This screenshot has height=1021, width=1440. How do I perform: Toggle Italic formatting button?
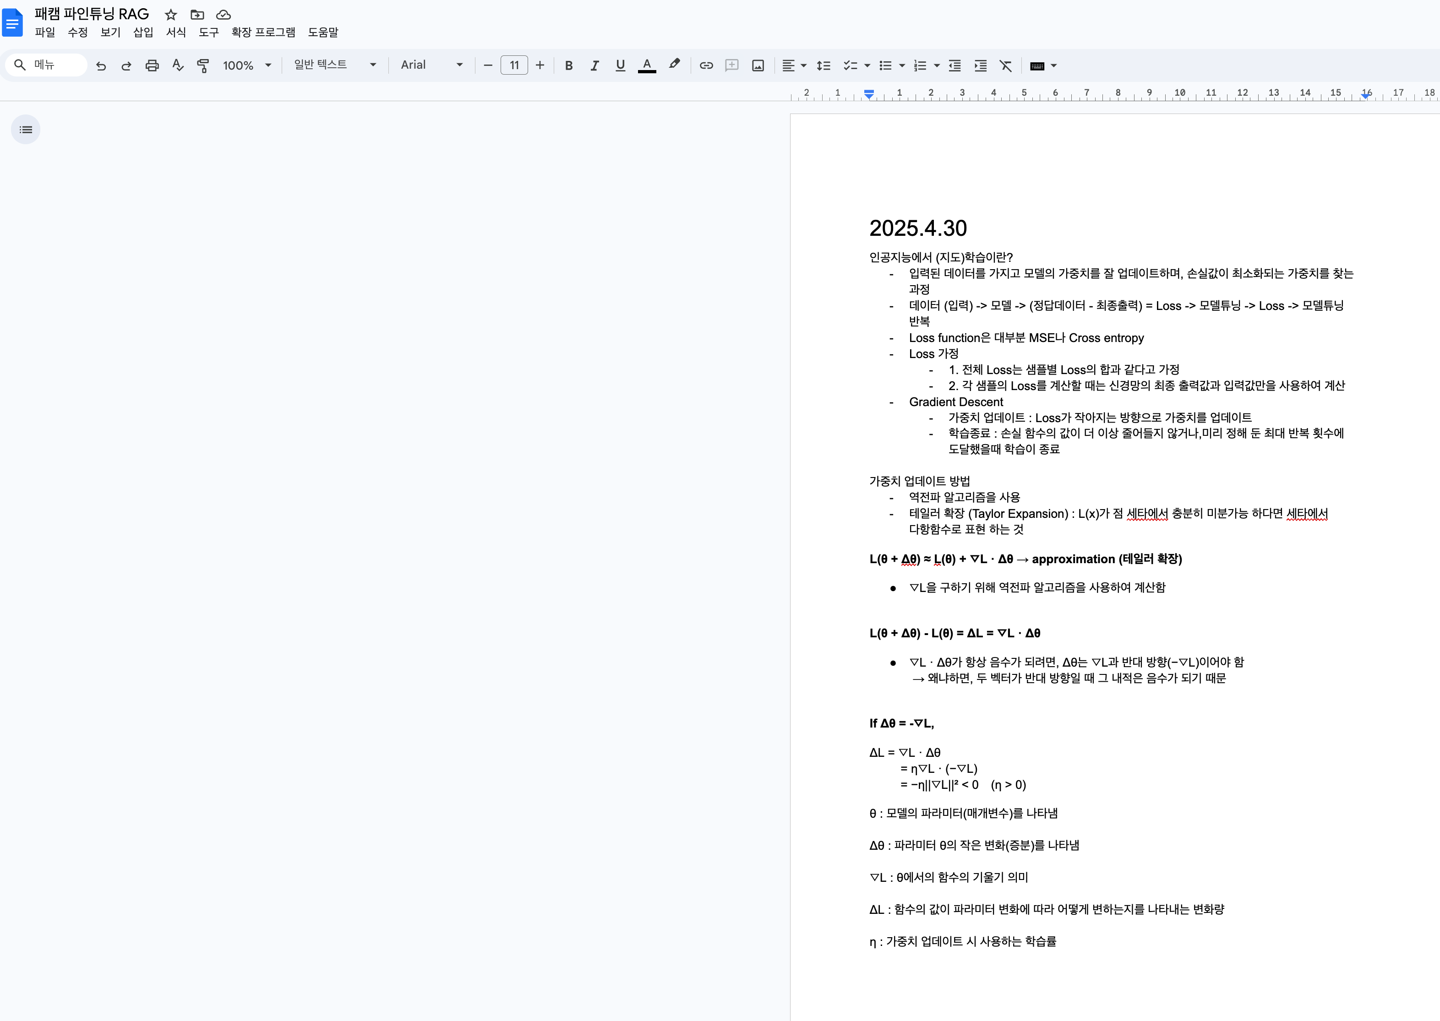pos(594,65)
